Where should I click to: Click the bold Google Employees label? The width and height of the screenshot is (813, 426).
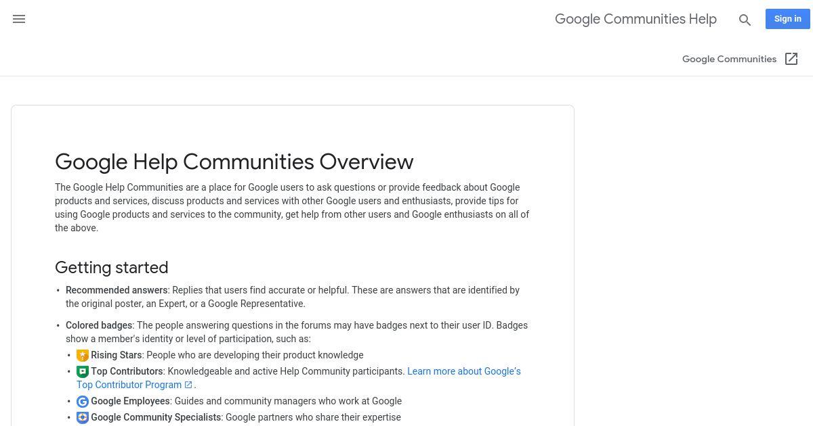point(130,401)
